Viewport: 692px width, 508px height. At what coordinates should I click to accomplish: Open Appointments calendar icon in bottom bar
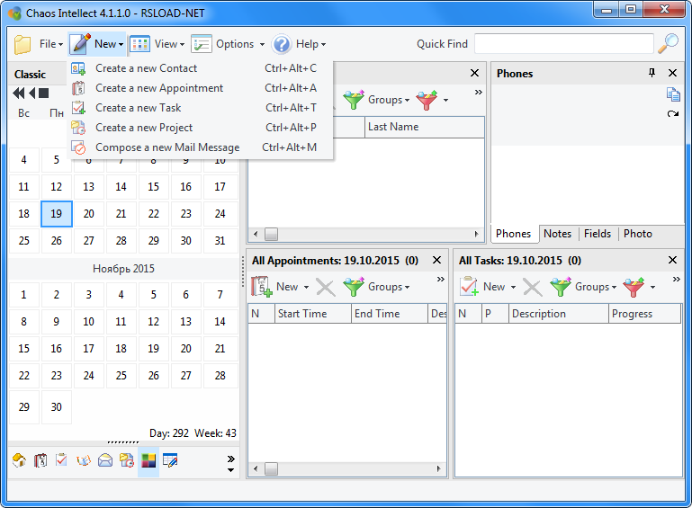tap(40, 460)
